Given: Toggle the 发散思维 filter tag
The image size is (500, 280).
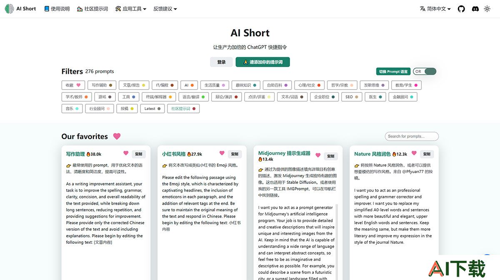Looking at the screenshot, I should click(x=375, y=85).
